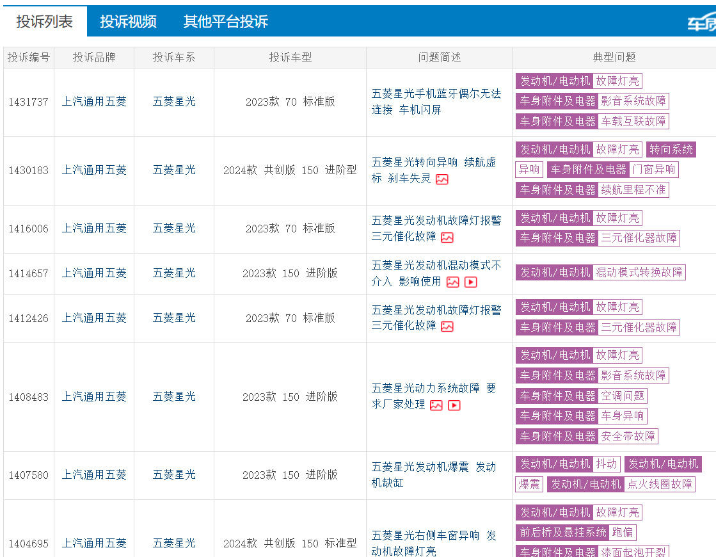This screenshot has width=716, height=557.
Task: Click complaint number 1408483
Action: click(28, 397)
